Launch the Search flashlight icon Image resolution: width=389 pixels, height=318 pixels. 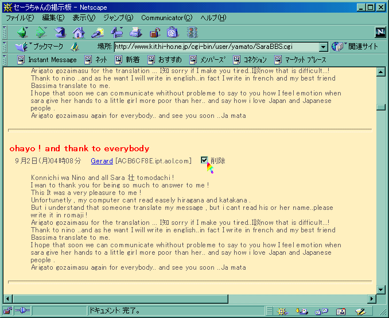coord(98,33)
